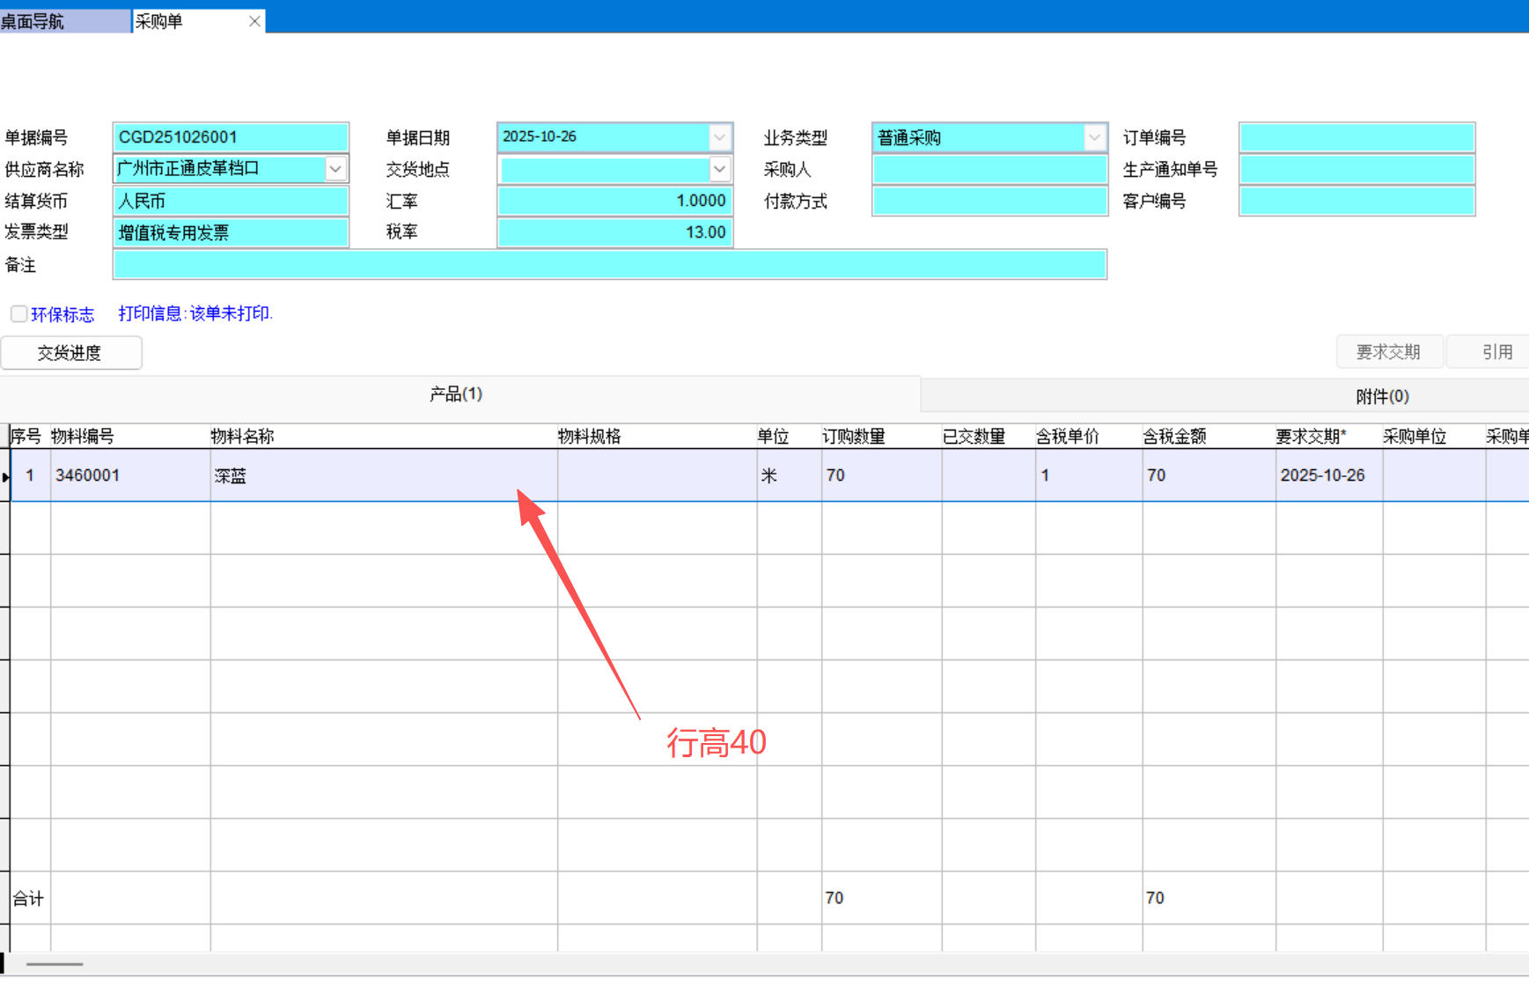The image size is (1529, 1001).
Task: Click the 订购数量 column header
Action: [x=853, y=437]
